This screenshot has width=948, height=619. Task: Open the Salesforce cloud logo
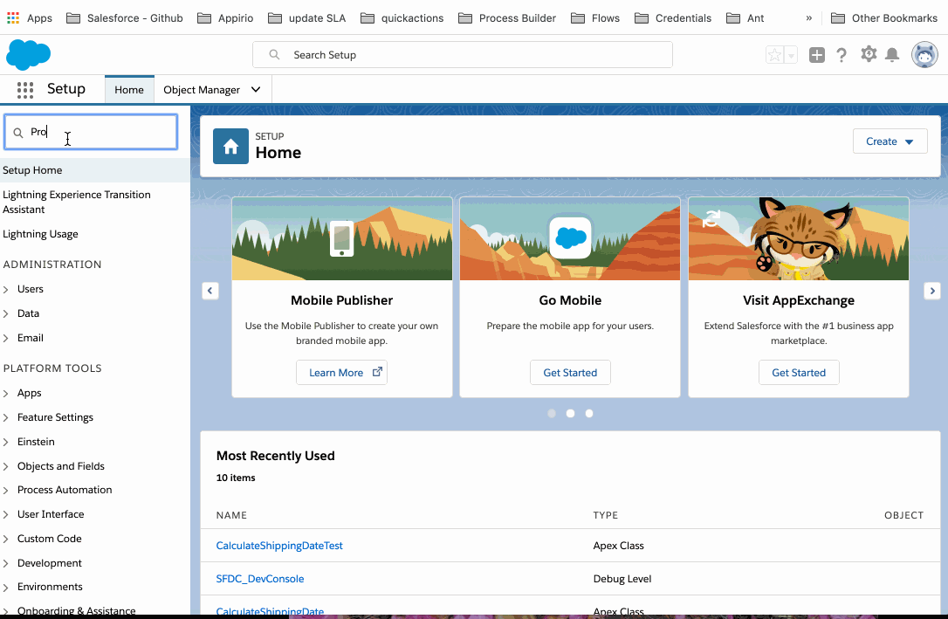tap(29, 55)
